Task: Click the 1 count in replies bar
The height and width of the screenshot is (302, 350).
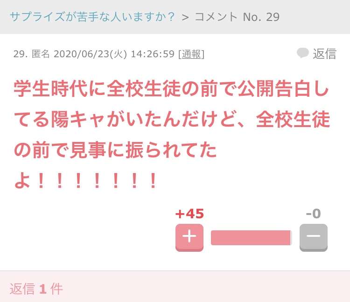Action: [43, 289]
